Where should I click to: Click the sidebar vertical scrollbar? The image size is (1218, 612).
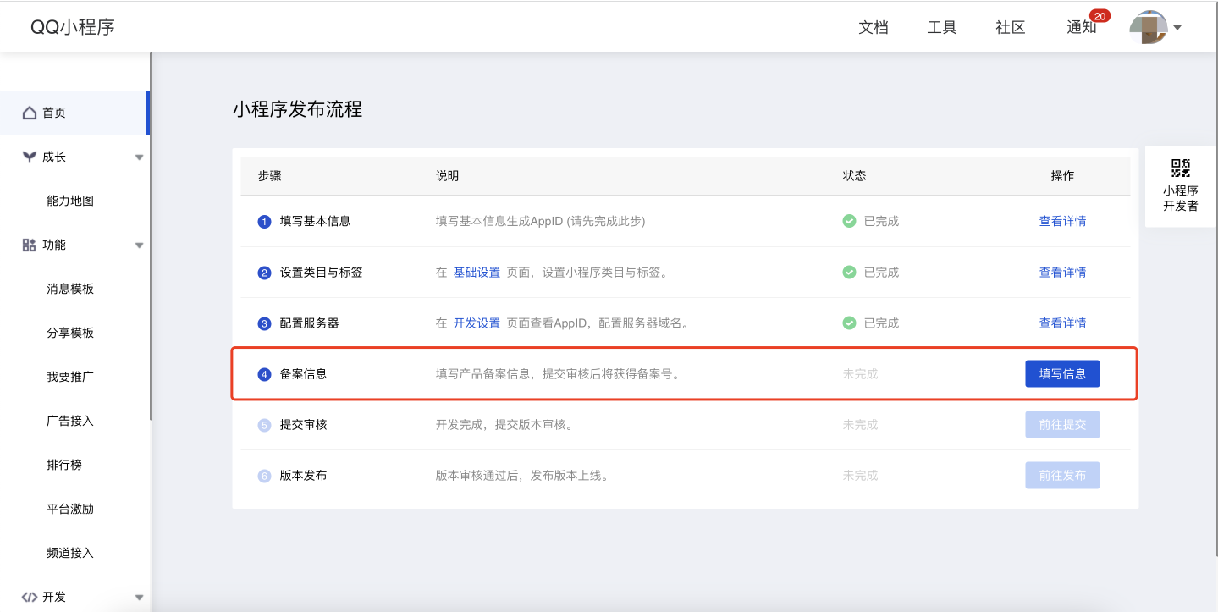[150, 237]
